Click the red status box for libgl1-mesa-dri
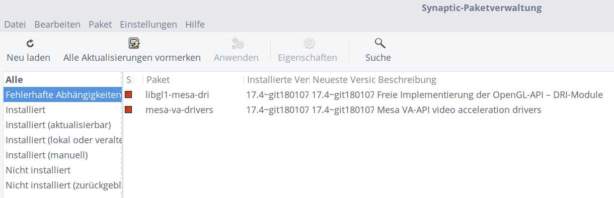 pos(129,94)
